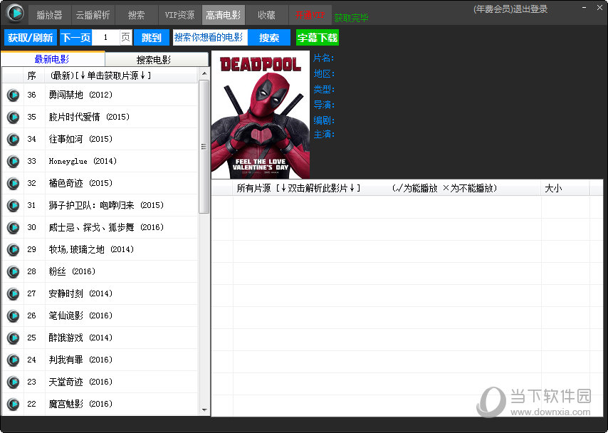Image resolution: width=608 pixels, height=433 pixels.
Task: Click play icon beside 醉饿游戏 (2014)
Action: tap(14, 338)
